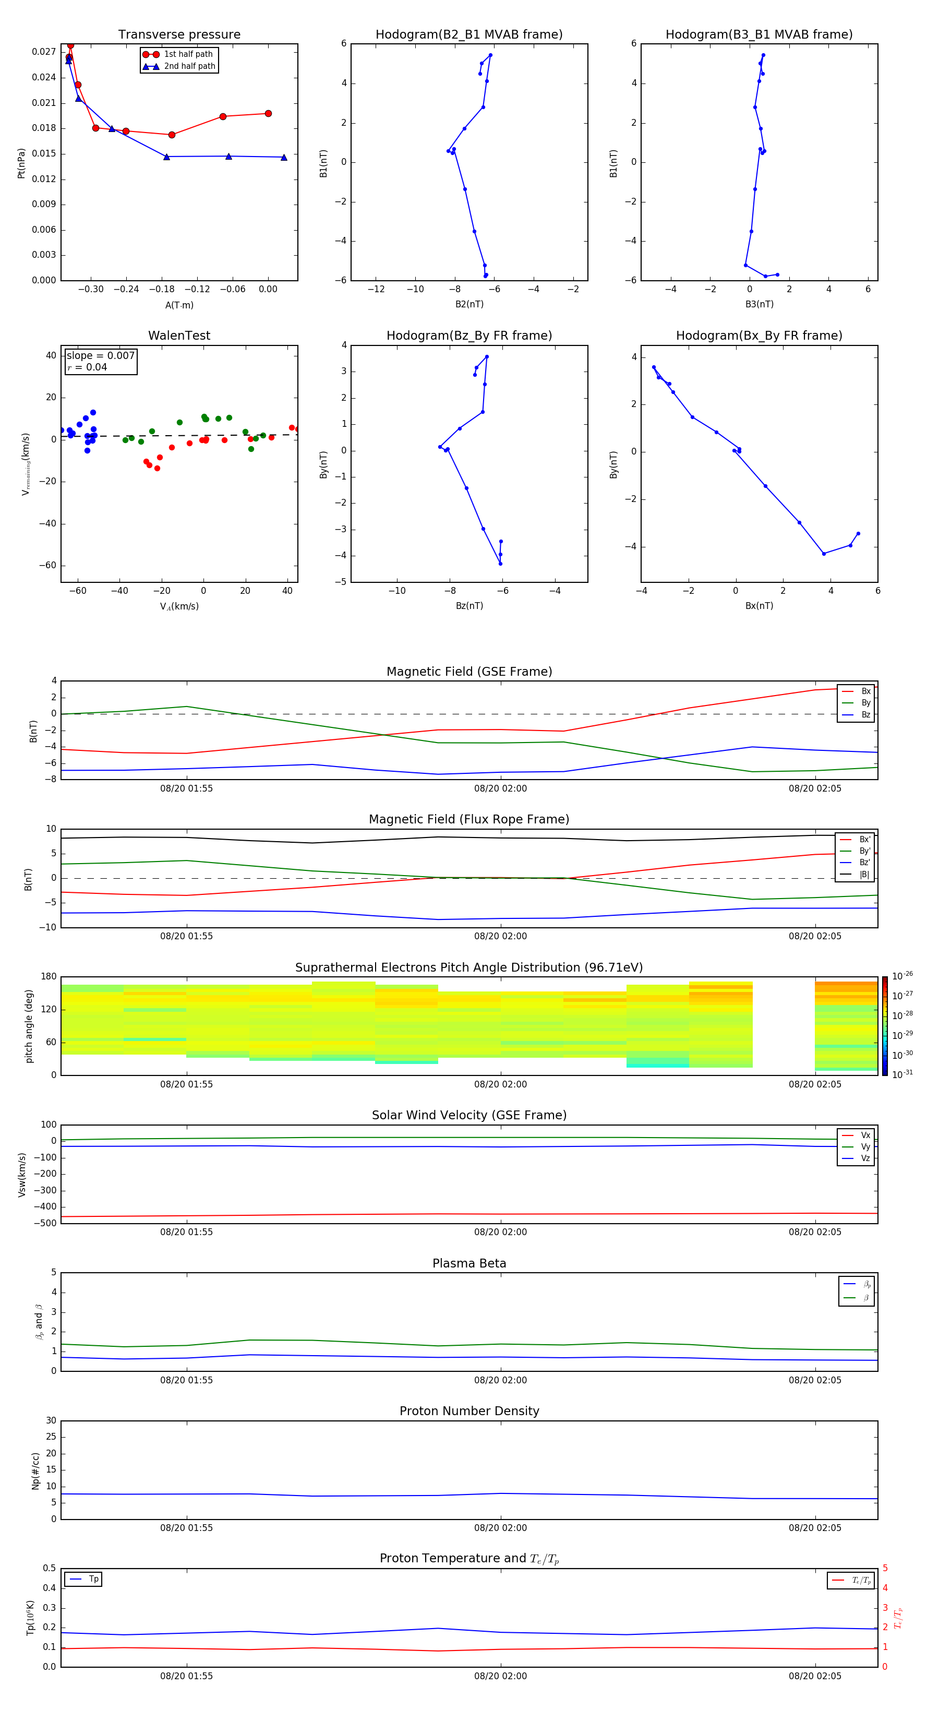Click the 'Bx(nT)' x-axis label
This screenshot has width=939, height=1722.
click(759, 606)
